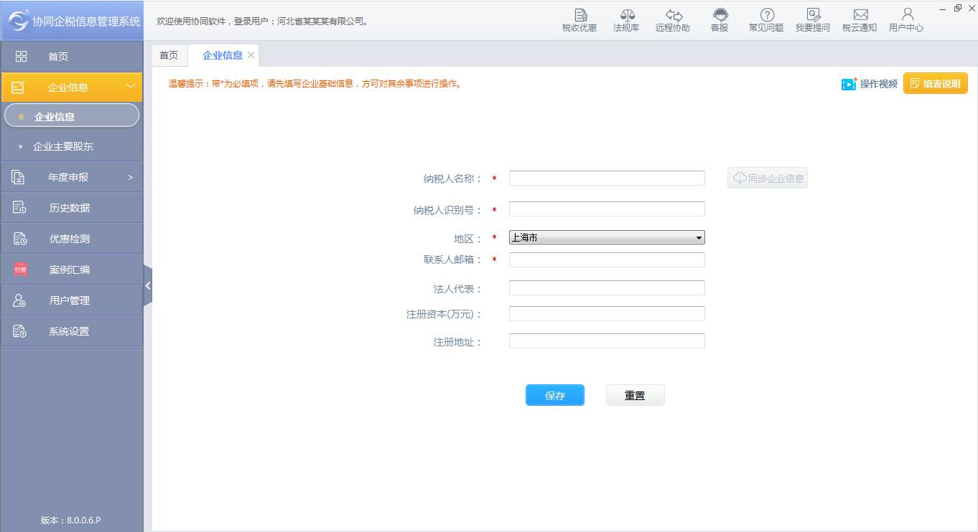This screenshot has height=532, width=978.
Task: Open the 税收优惠 toolbar icon
Action: click(579, 20)
